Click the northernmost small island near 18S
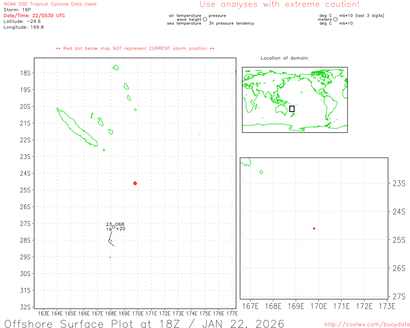 point(116,67)
